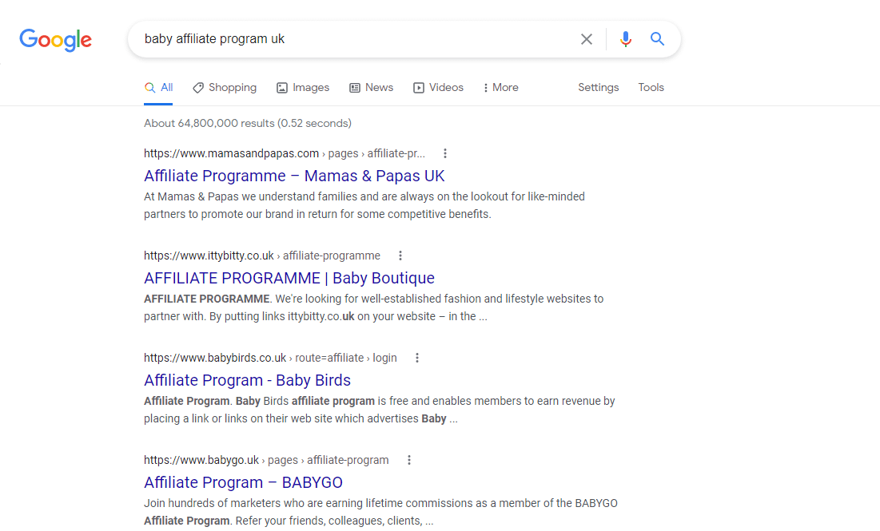880x531 pixels.
Task: Click the magnifying glass search icon
Action: coord(657,38)
